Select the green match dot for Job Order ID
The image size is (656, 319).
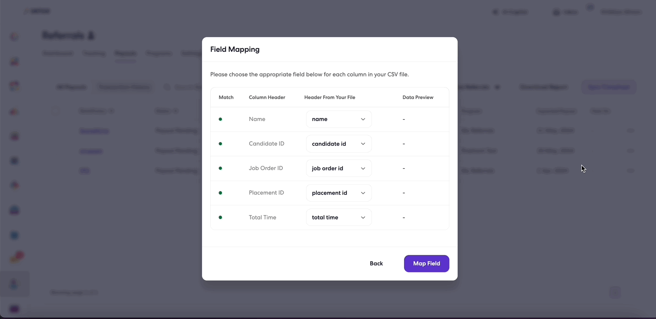(x=220, y=168)
